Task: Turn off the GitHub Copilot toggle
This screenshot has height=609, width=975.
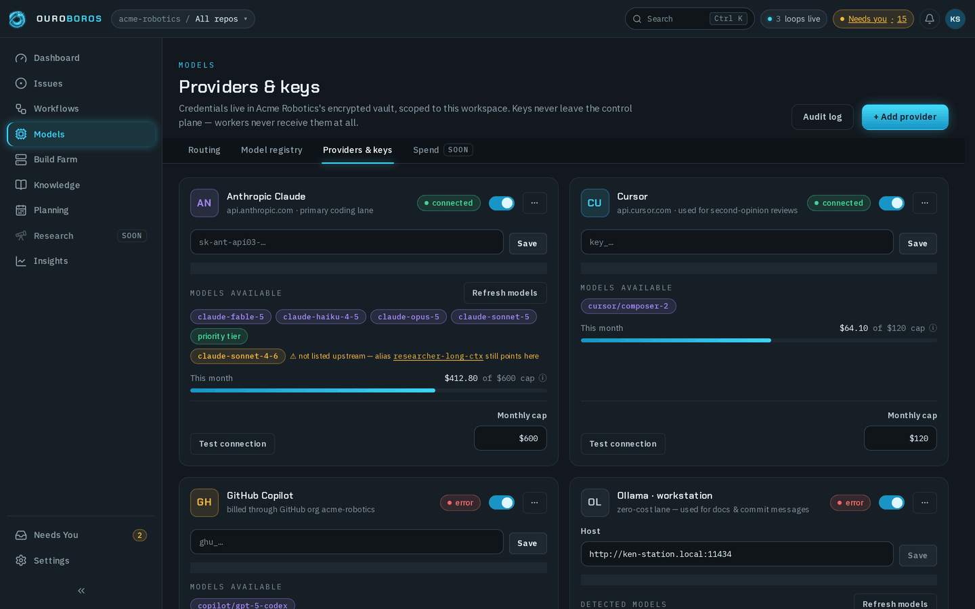Action: (x=502, y=503)
